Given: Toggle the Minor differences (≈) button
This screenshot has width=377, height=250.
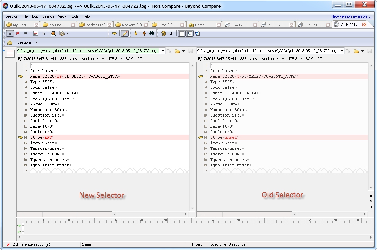Looking at the screenshot, I should pyautogui.click(x=43, y=33).
